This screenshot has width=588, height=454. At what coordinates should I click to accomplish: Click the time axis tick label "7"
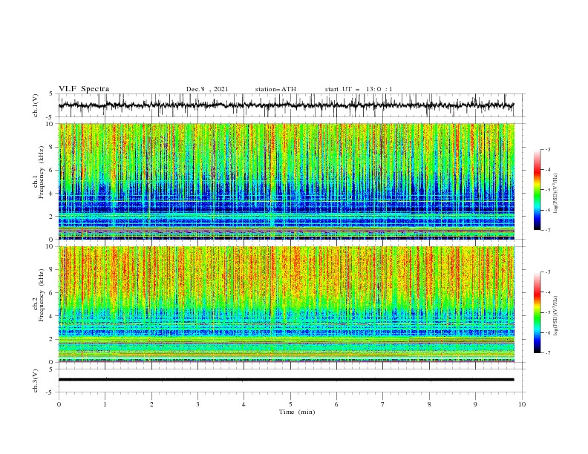coord(383,404)
